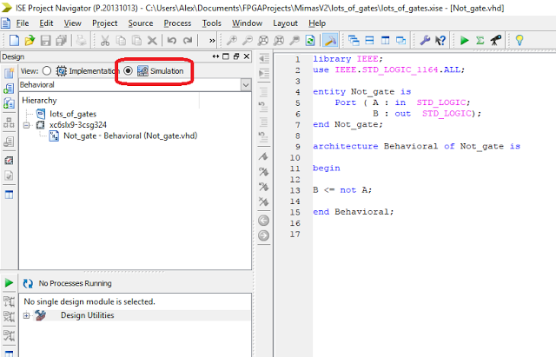Open the Source menu
The image size is (556, 357).
click(141, 23)
